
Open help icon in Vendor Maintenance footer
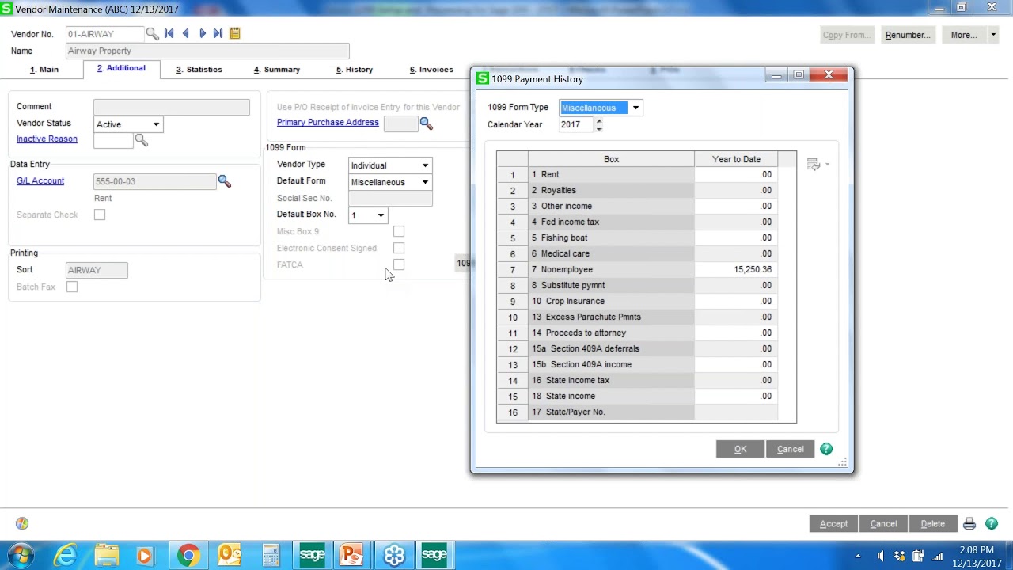(992, 524)
